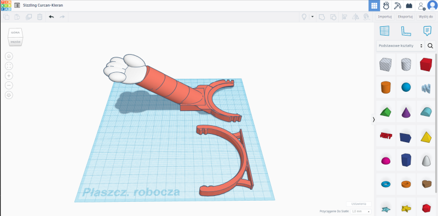The width and height of the screenshot is (438, 216).
Task: Click the Tinkercad logo icon
Action: point(6,5)
